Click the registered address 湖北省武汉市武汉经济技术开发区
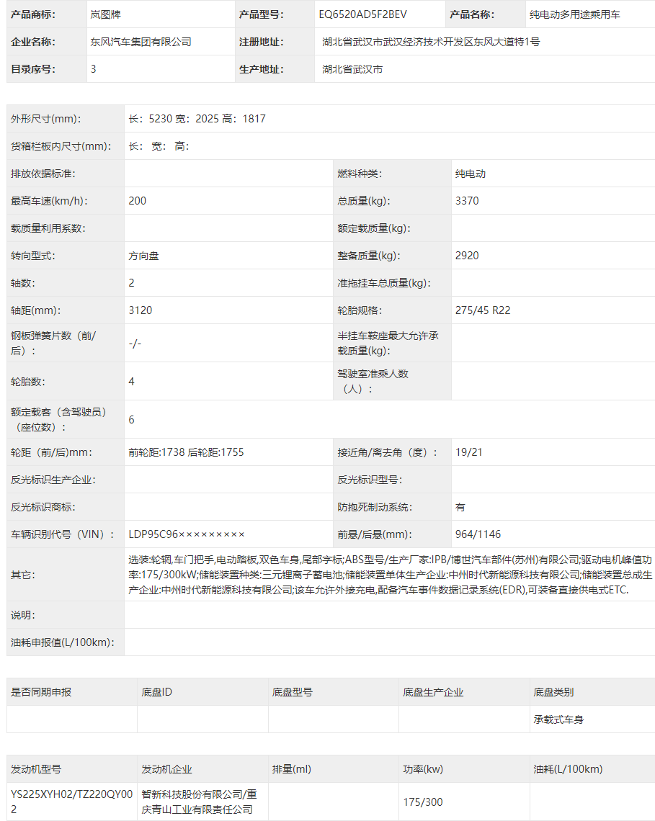The width and height of the screenshot is (655, 821). [398, 42]
